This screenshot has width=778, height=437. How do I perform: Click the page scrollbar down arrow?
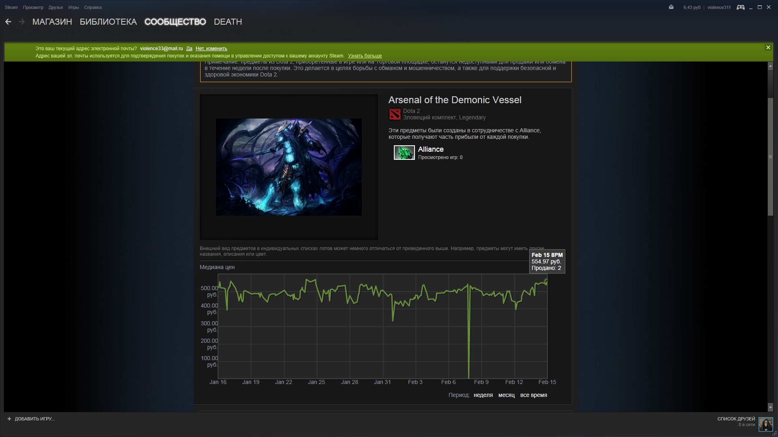(x=770, y=407)
